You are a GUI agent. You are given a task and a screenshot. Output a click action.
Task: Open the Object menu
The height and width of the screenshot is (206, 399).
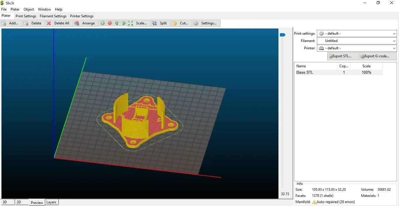29,9
